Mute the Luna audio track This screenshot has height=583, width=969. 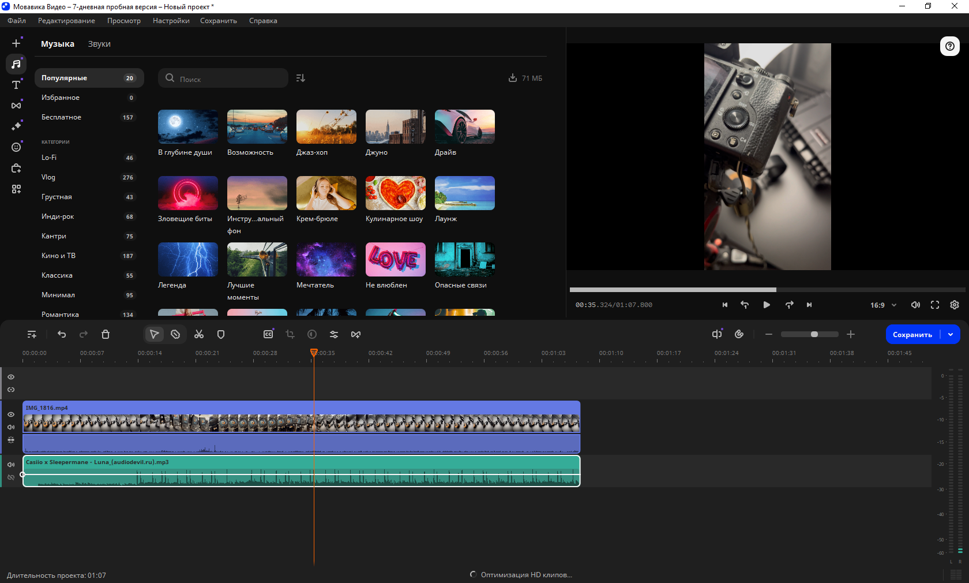tap(11, 465)
